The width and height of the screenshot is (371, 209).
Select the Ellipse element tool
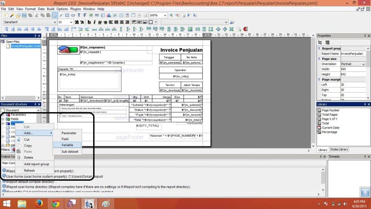click(x=73, y=15)
